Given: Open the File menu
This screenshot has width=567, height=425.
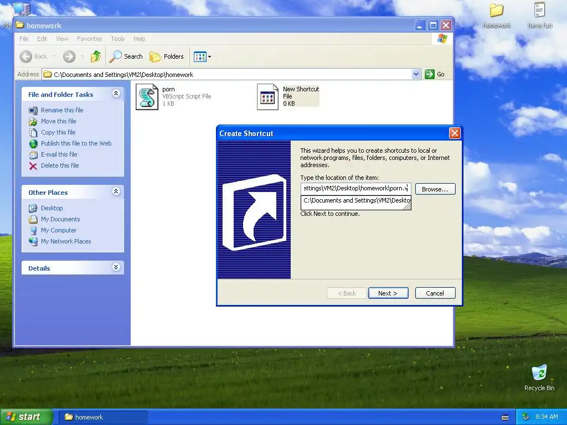Looking at the screenshot, I should click(24, 39).
